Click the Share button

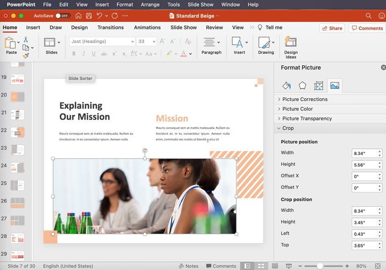point(331,28)
